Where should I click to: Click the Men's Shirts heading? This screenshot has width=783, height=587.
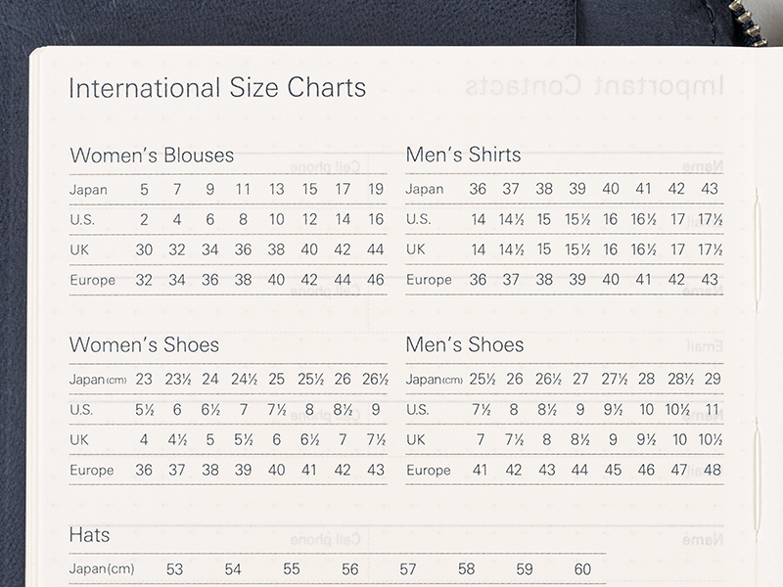click(x=463, y=156)
